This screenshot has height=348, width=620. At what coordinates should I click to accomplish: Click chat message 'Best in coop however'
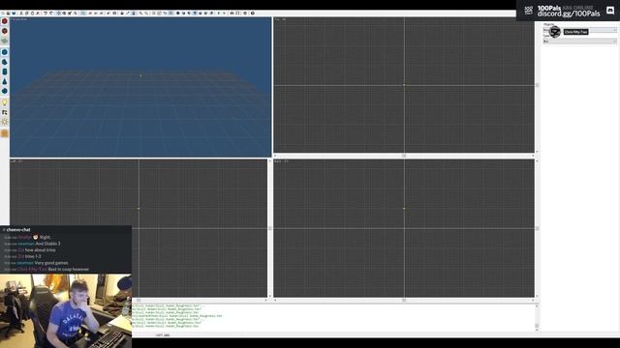tap(69, 269)
